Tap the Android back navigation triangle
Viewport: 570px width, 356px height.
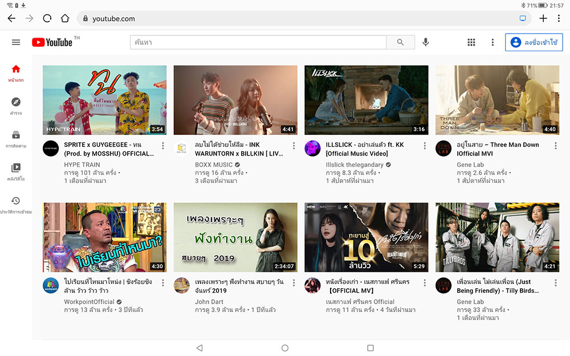coord(199,347)
